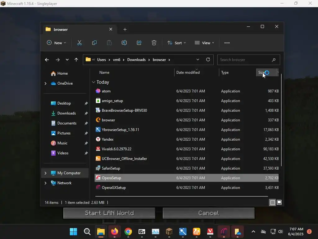This screenshot has height=239, width=318.
Task: Click the Rename icon in toolbar
Action: 124,43
